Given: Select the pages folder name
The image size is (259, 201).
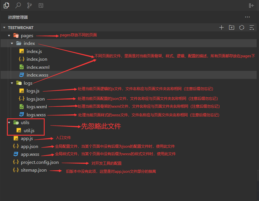Looking at the screenshot, I should [x=27, y=36].
